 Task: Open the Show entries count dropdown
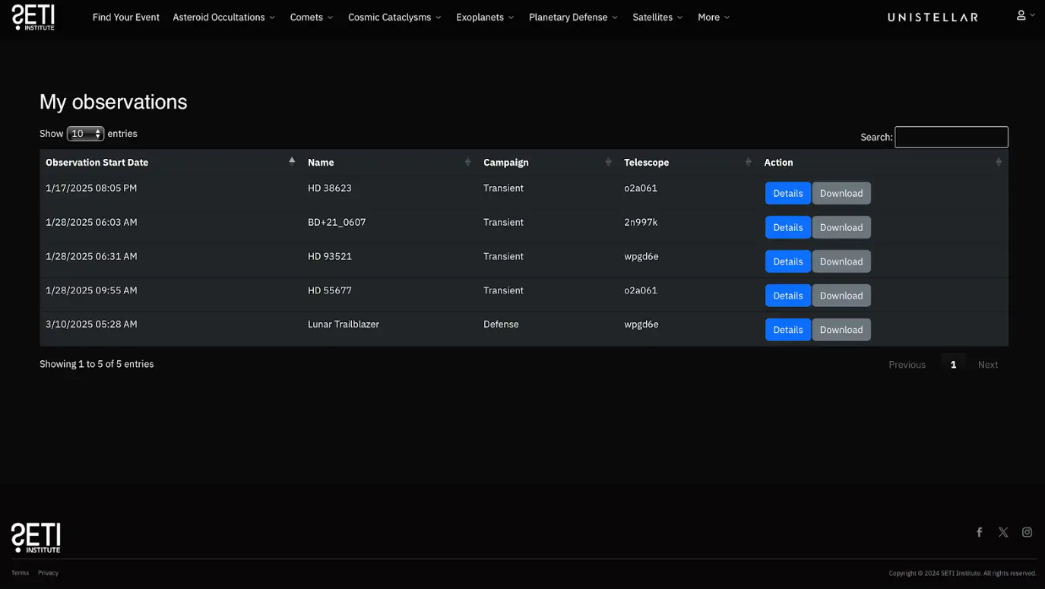(85, 134)
